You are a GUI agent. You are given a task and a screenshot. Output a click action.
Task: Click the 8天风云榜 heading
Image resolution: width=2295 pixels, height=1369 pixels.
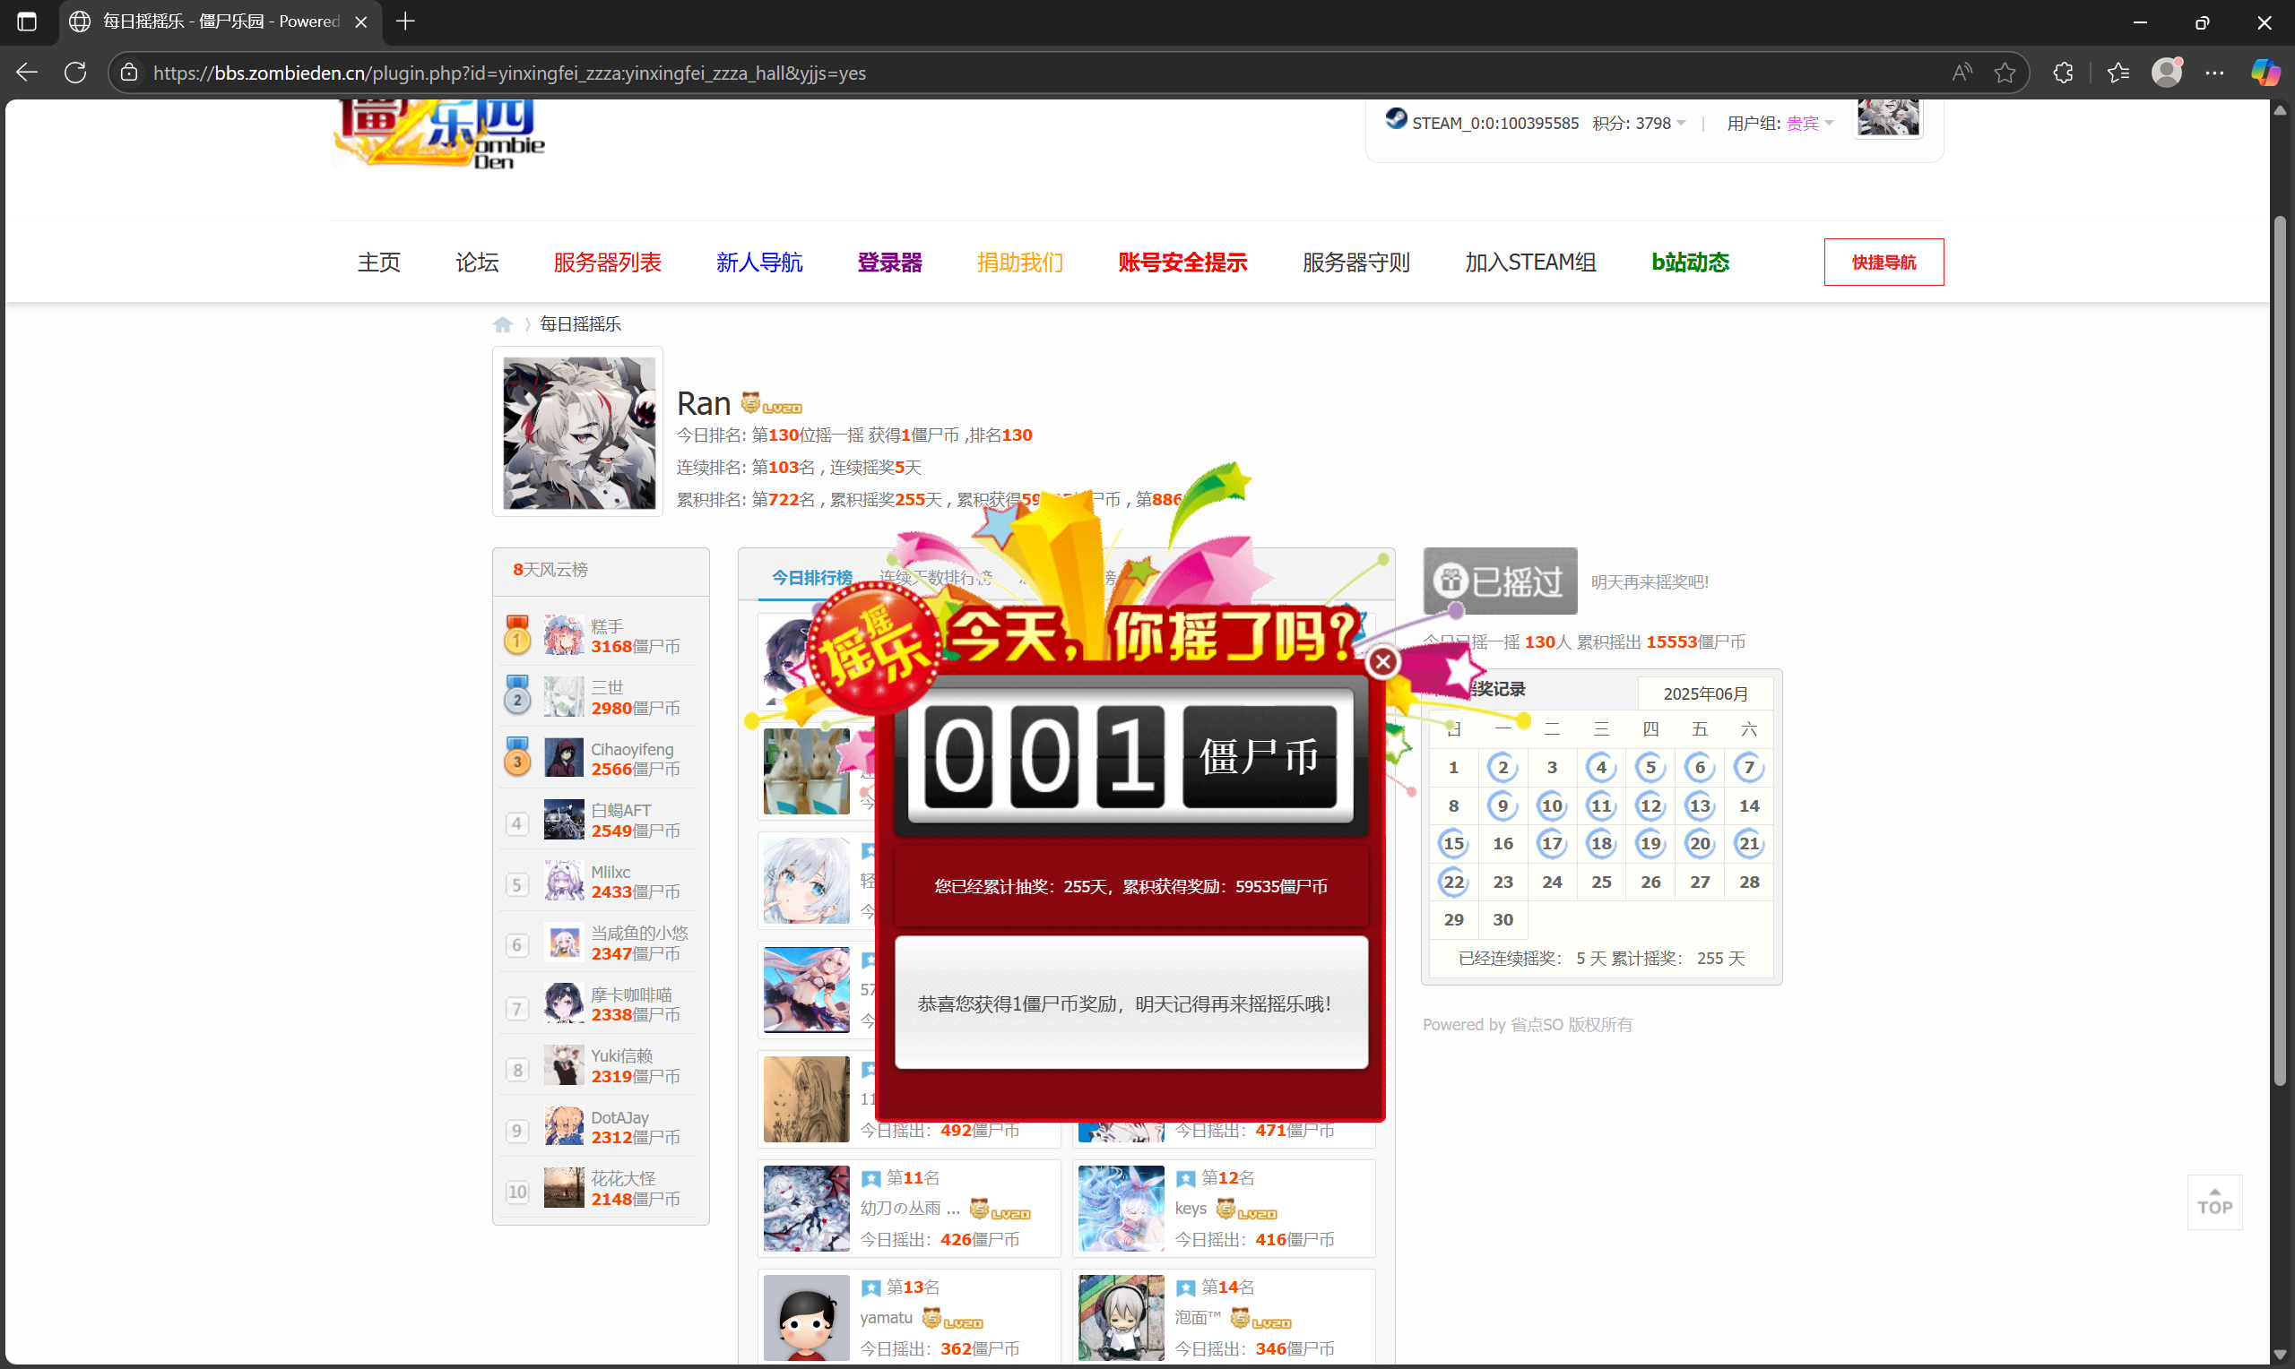pos(550,570)
